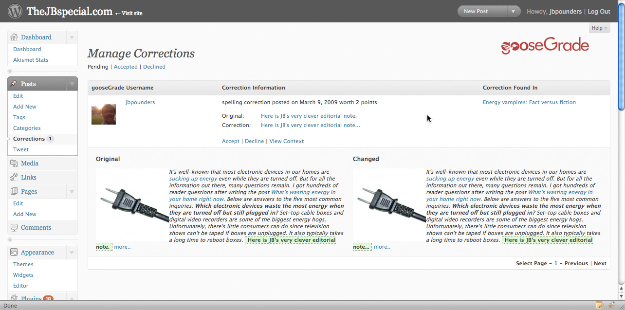Viewport: 625px width, 310px height.
Task: Click the gooseGrade logo
Action: [545, 46]
